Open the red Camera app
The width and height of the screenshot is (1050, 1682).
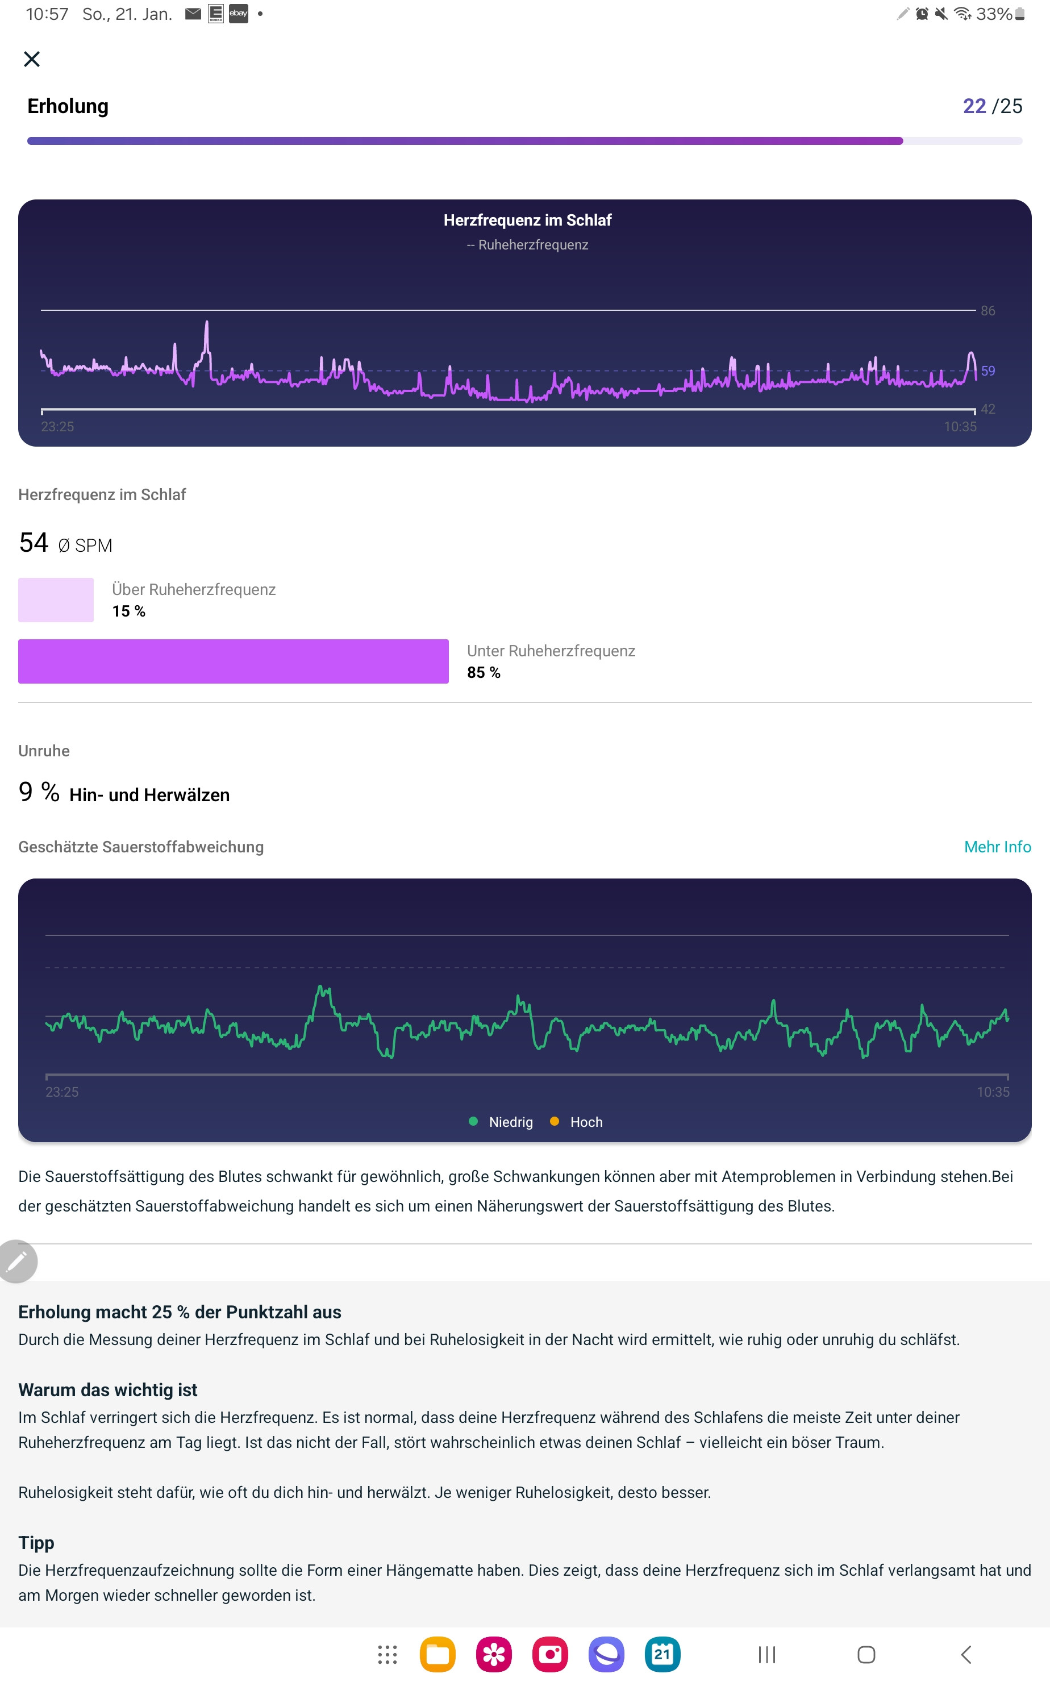(x=550, y=1654)
